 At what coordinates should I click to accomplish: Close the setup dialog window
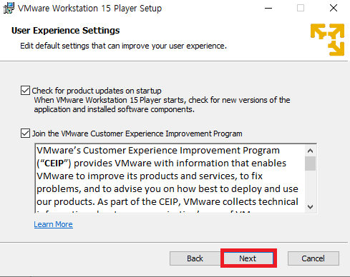point(334,8)
